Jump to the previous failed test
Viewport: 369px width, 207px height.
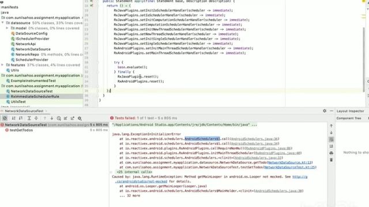click(45, 118)
